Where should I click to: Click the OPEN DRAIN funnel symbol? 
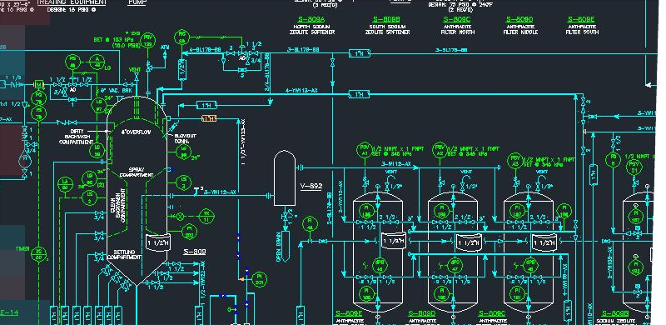tap(285, 245)
